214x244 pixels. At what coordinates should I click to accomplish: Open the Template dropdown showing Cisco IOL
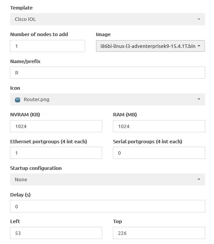tap(108, 19)
